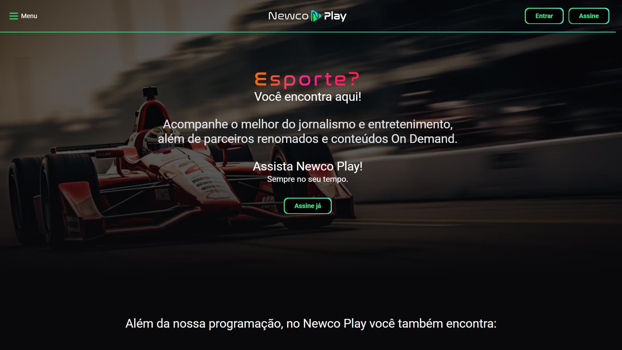Click the green divider line under header
The image size is (622, 350).
tap(308, 32)
